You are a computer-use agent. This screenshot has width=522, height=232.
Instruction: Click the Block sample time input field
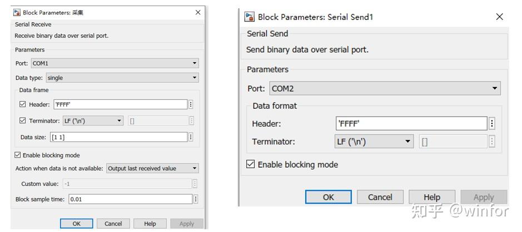(x=131, y=199)
